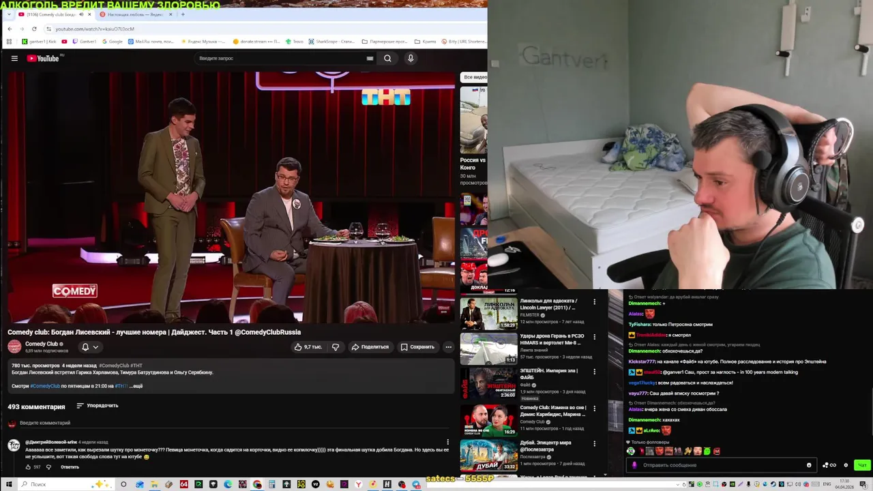Open options for 'Линкольн для адвоката' video
The height and width of the screenshot is (491, 873).
[594, 301]
